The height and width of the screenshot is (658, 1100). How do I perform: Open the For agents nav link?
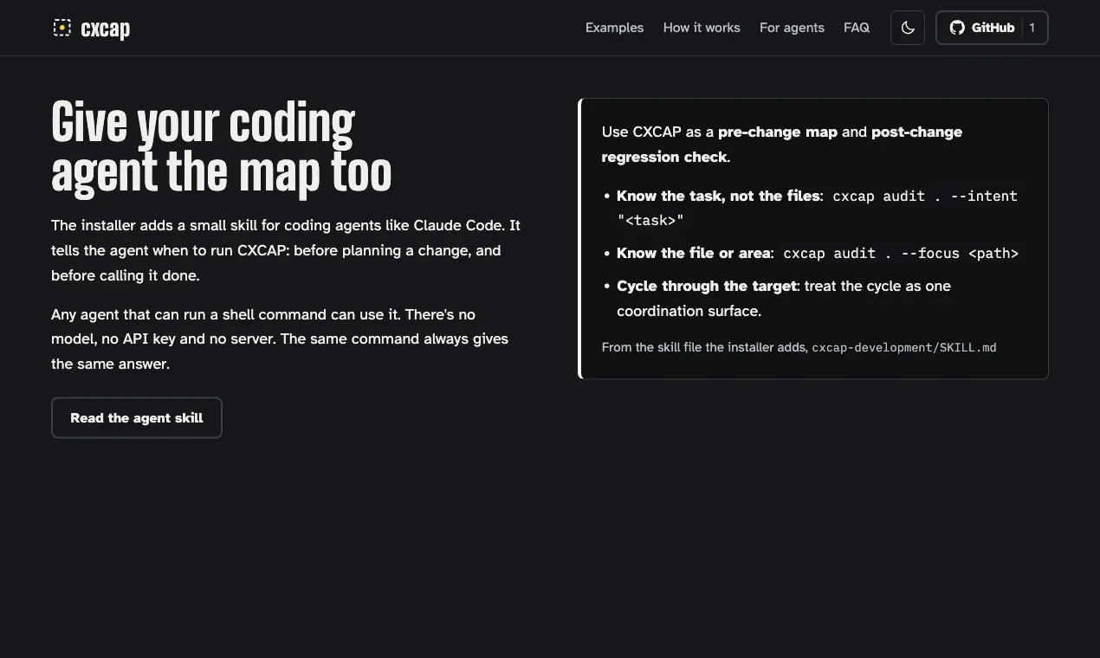pyautogui.click(x=792, y=28)
